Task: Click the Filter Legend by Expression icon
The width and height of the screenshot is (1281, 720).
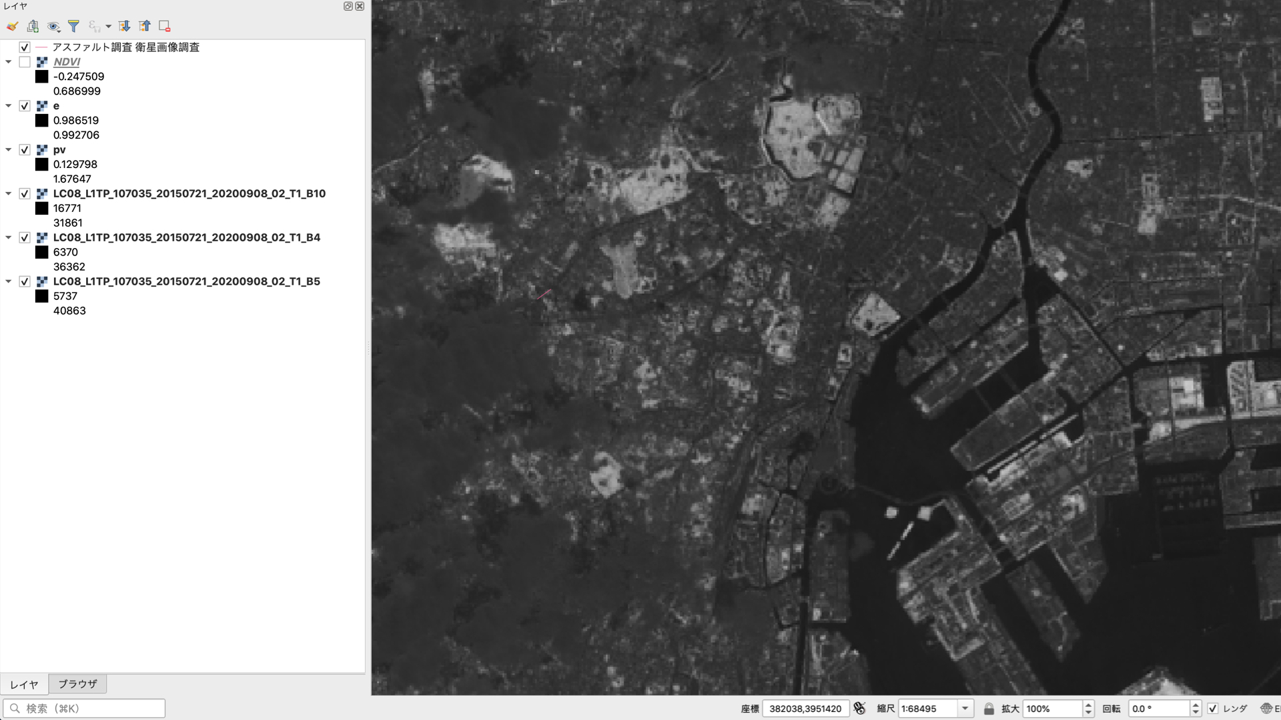Action: [x=94, y=26]
